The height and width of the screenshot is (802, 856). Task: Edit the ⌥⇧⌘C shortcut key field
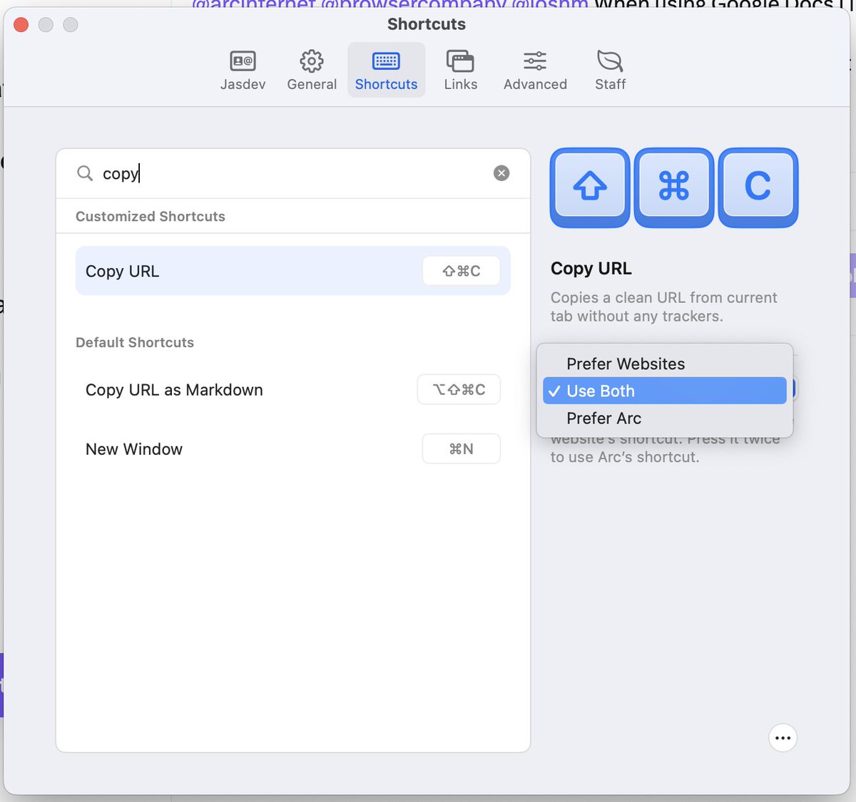tap(459, 390)
